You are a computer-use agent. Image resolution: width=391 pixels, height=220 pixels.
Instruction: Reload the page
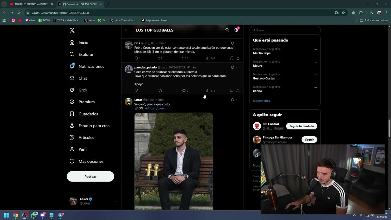(x=19, y=13)
